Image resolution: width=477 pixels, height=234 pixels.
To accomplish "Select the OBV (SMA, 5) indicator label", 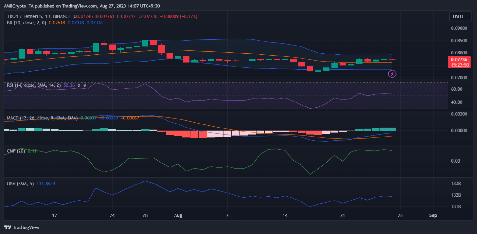I will click(x=21, y=184).
